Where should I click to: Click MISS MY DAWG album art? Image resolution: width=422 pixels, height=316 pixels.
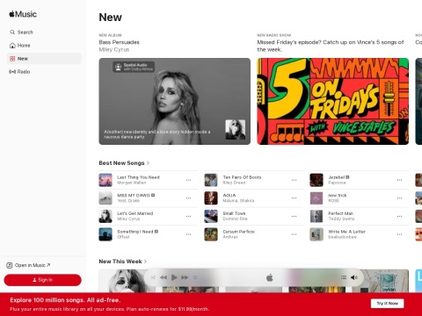tap(105, 198)
